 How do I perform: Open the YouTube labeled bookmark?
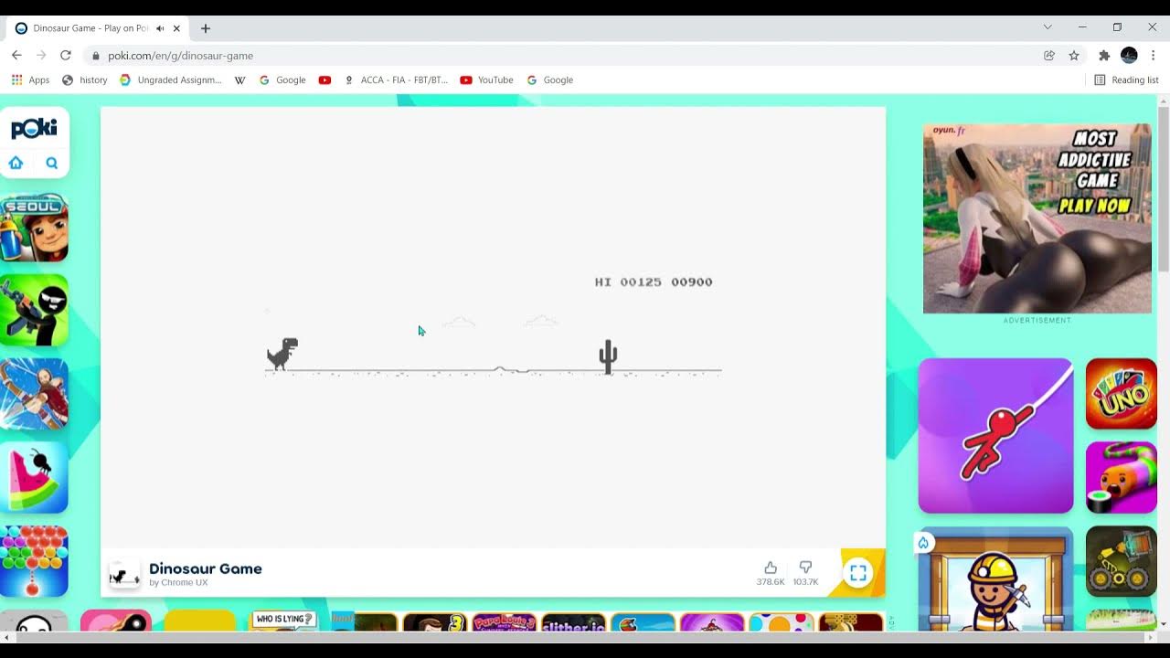[486, 80]
